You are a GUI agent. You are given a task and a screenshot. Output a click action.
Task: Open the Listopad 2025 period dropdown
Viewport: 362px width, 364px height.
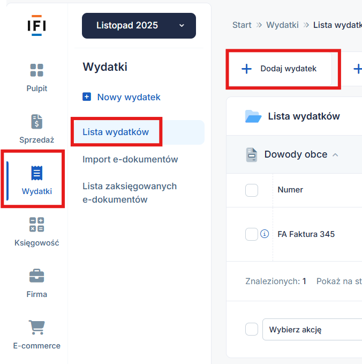(139, 26)
